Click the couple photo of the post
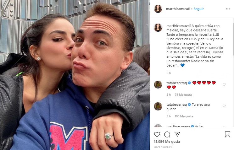The width and height of the screenshot is (234, 150). coord(75,75)
